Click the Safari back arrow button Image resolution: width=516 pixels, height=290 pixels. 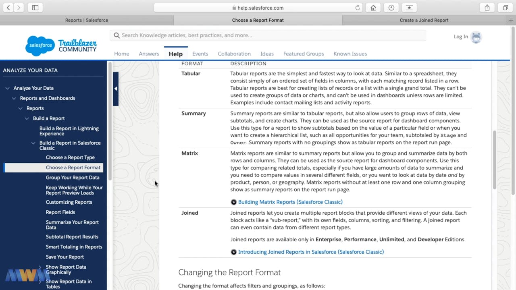point(8,8)
